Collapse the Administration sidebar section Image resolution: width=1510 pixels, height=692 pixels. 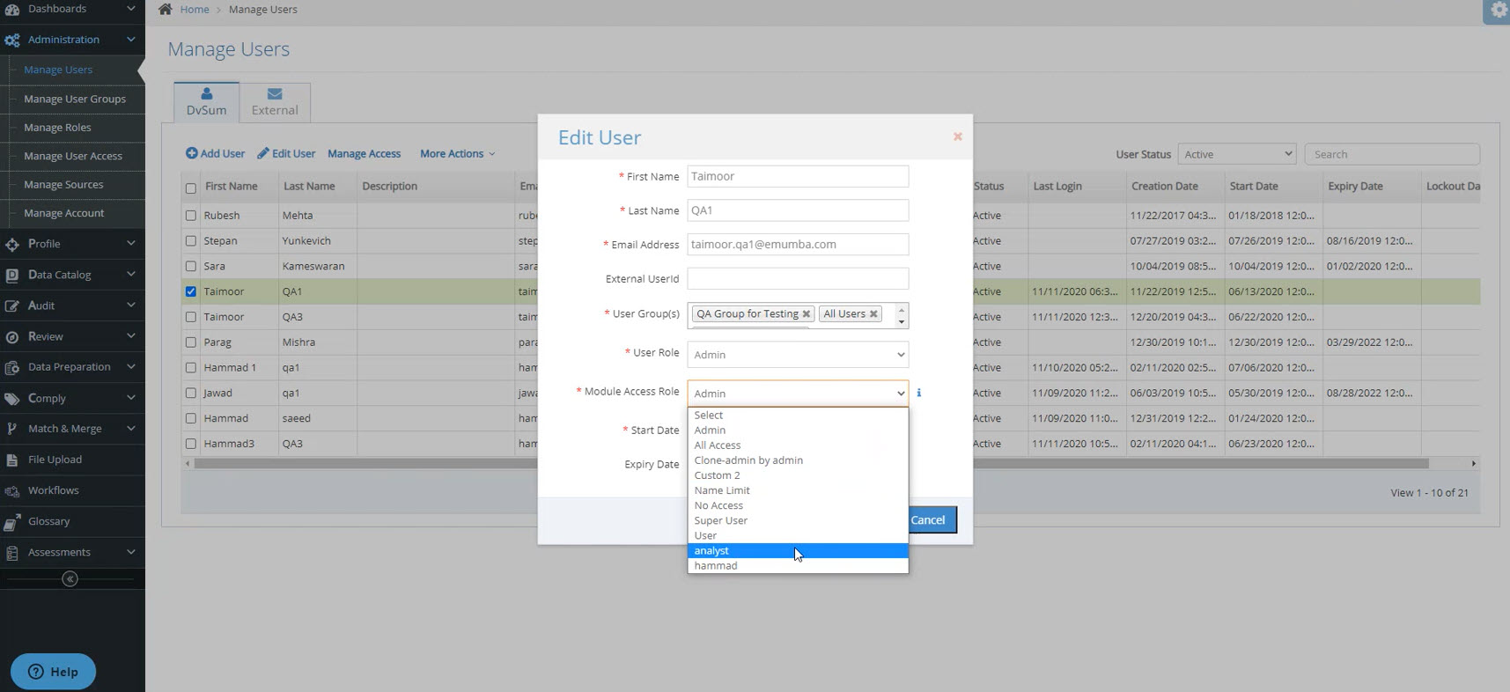[130, 40]
